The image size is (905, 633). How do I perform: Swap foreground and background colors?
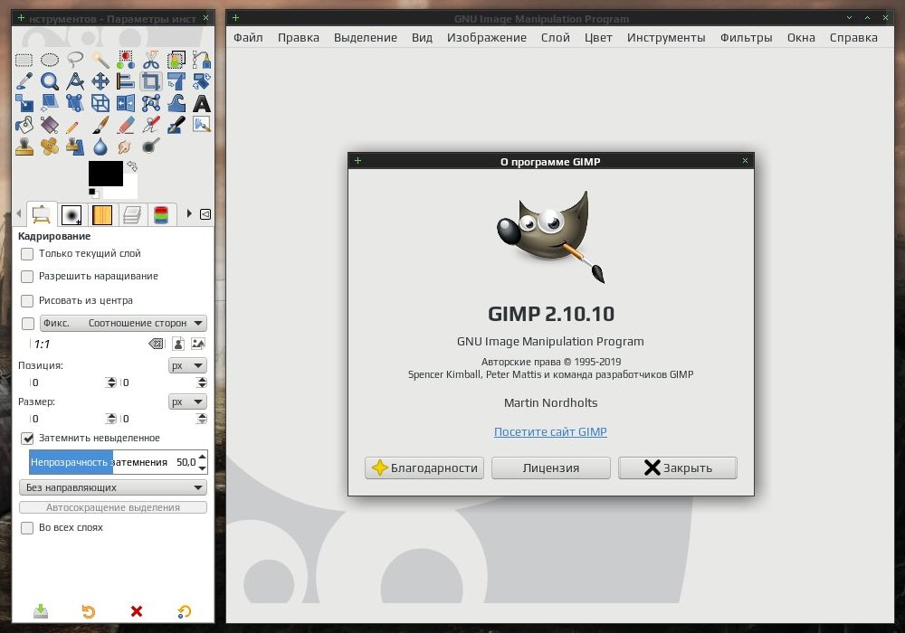132,166
